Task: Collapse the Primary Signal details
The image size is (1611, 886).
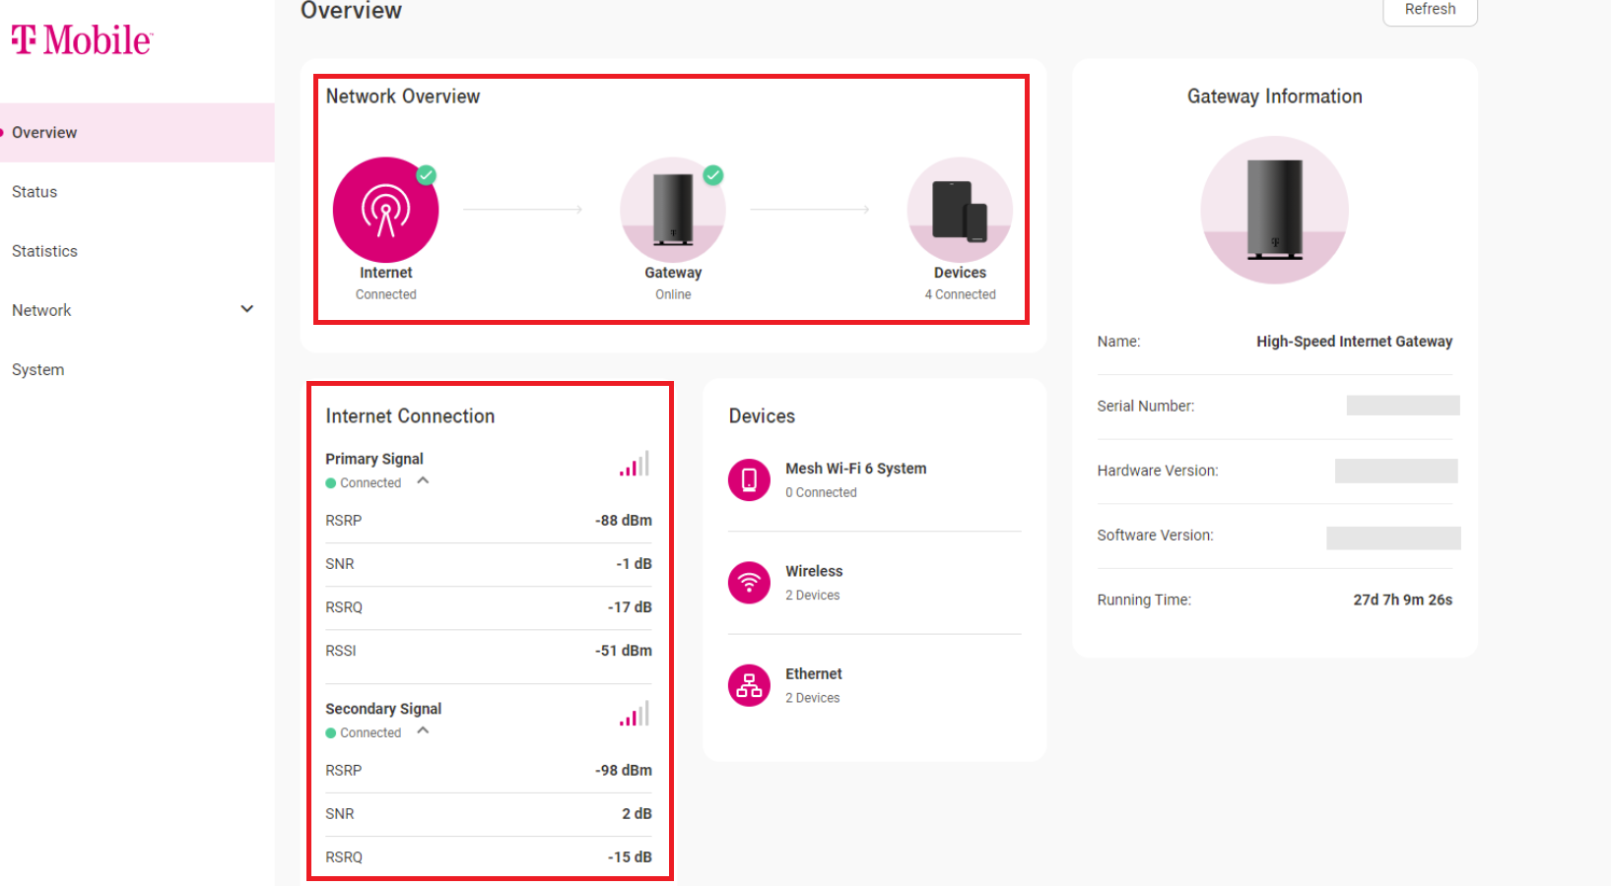Action: (x=423, y=481)
